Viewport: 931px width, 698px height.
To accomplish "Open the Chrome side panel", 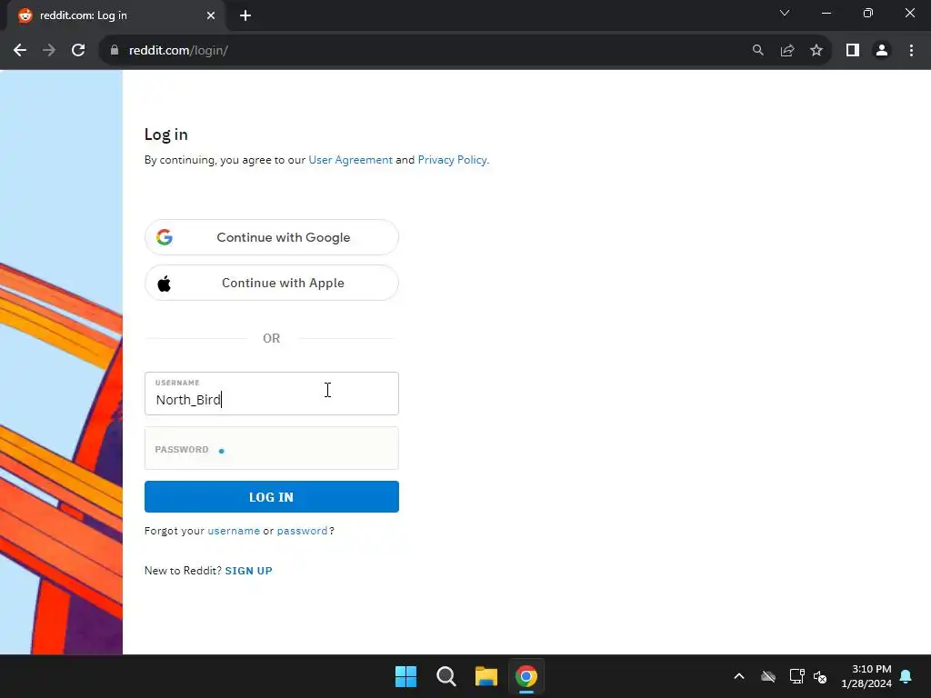I will [x=853, y=51].
